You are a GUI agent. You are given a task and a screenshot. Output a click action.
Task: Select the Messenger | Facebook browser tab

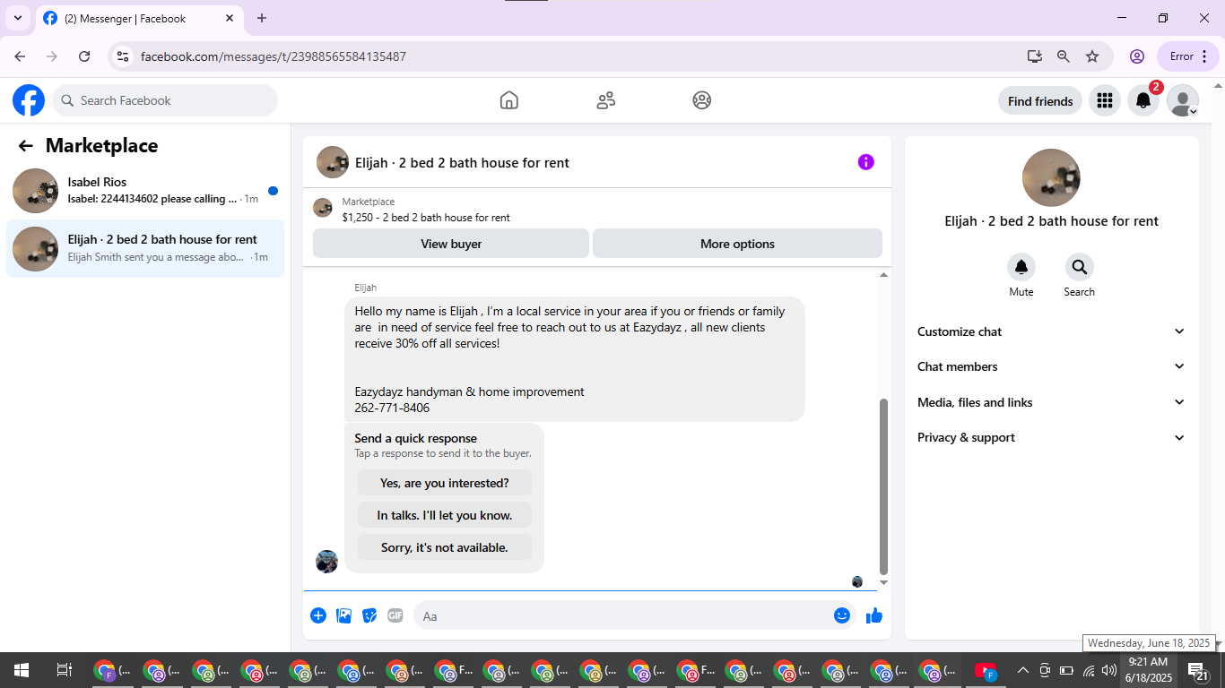[139, 18]
